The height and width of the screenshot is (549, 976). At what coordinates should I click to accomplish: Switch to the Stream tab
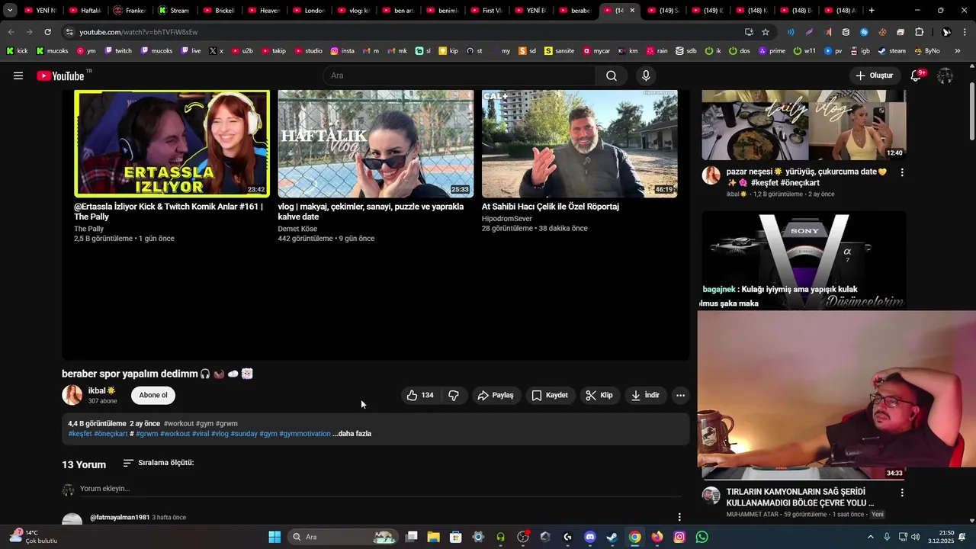pos(175,11)
